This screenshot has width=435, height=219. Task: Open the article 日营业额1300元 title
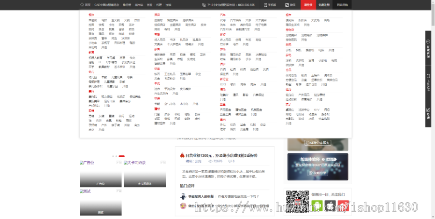coord(221,156)
